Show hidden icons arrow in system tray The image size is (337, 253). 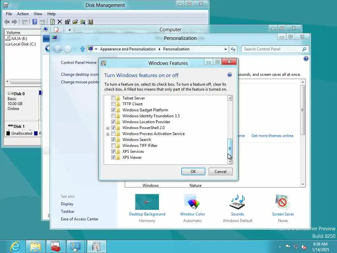point(280,247)
